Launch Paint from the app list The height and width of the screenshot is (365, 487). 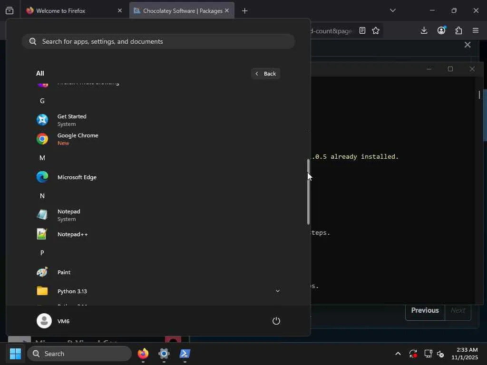[x=158, y=272]
